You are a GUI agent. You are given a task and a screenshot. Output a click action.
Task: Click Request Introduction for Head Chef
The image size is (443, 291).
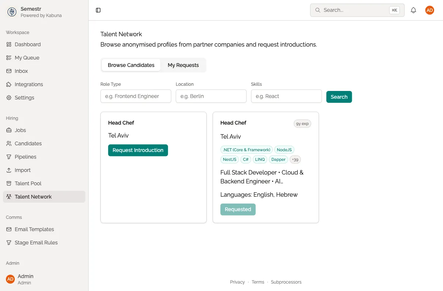tap(138, 150)
